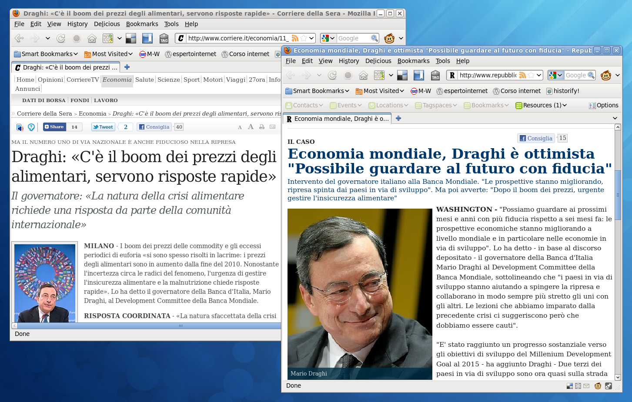Click Delicious checkerboard icon in Corriere toolbar
The height and width of the screenshot is (402, 632).
click(131, 38)
